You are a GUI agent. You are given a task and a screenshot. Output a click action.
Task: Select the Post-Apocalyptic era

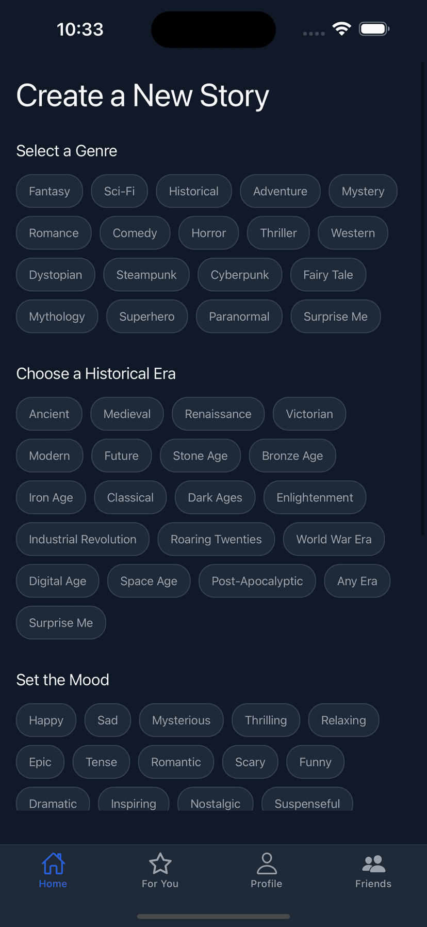257,581
